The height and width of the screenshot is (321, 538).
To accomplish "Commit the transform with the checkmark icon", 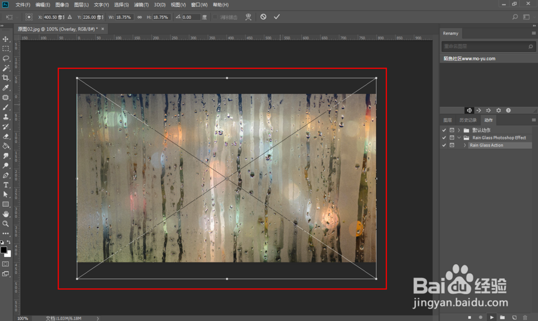I will tap(277, 17).
